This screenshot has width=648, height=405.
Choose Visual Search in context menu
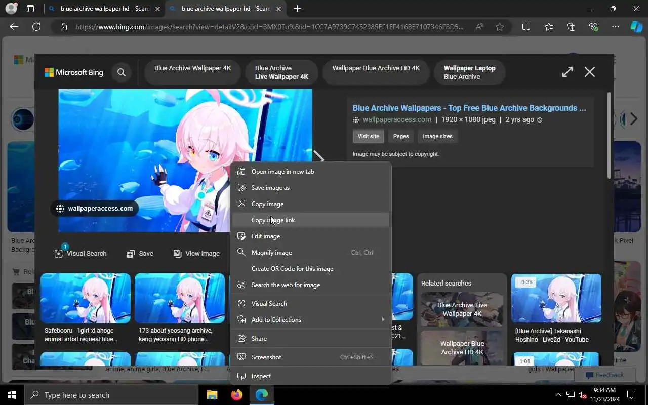coord(311,304)
